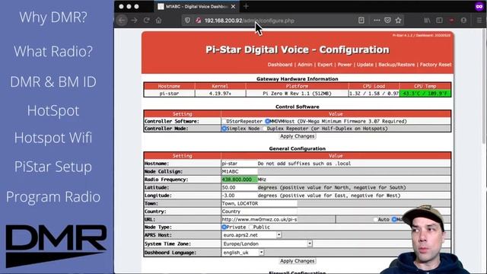
Task: Select Auto for URL
Action: [x=375, y=219]
